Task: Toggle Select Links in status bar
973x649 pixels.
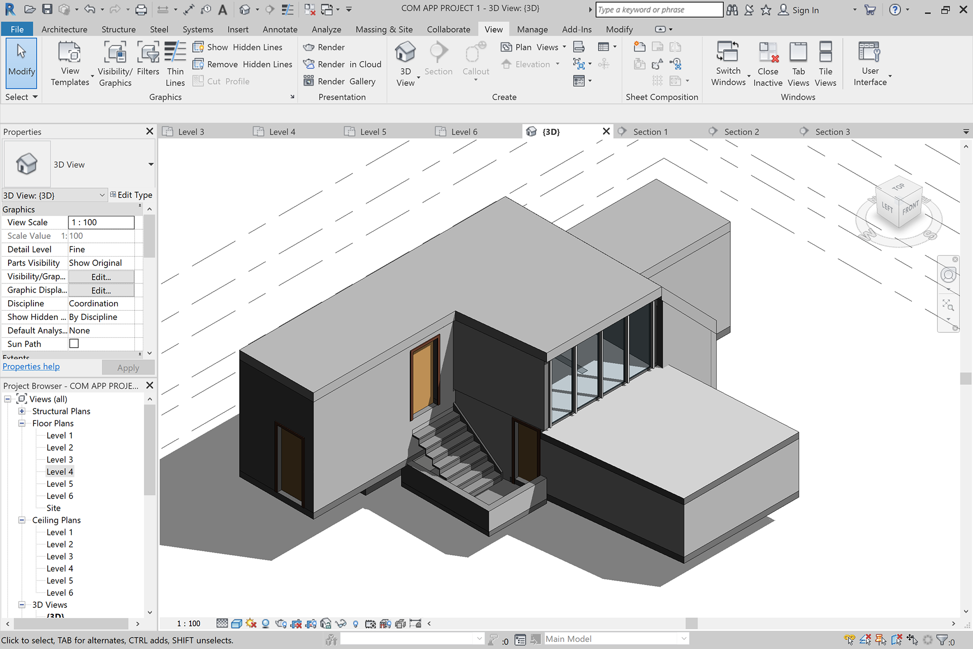Action: point(850,640)
